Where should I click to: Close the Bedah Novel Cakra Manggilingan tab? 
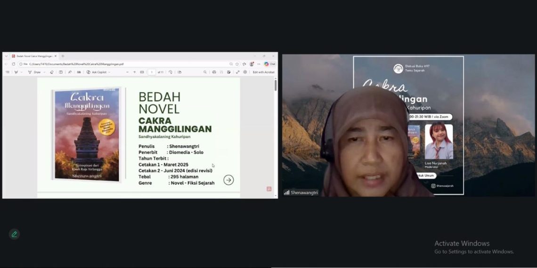click(56, 56)
